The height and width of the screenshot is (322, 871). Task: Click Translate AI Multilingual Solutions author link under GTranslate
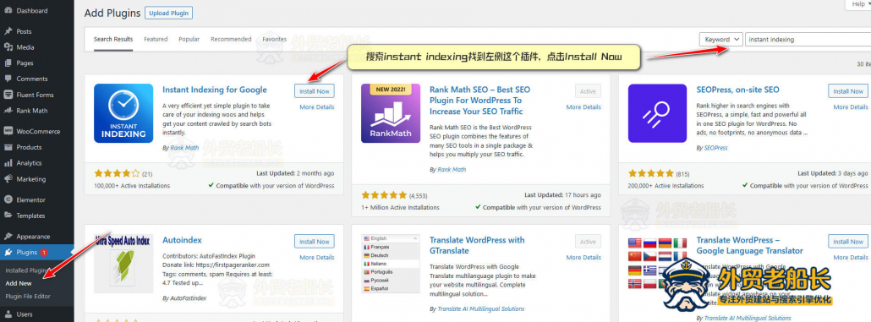click(x=480, y=309)
